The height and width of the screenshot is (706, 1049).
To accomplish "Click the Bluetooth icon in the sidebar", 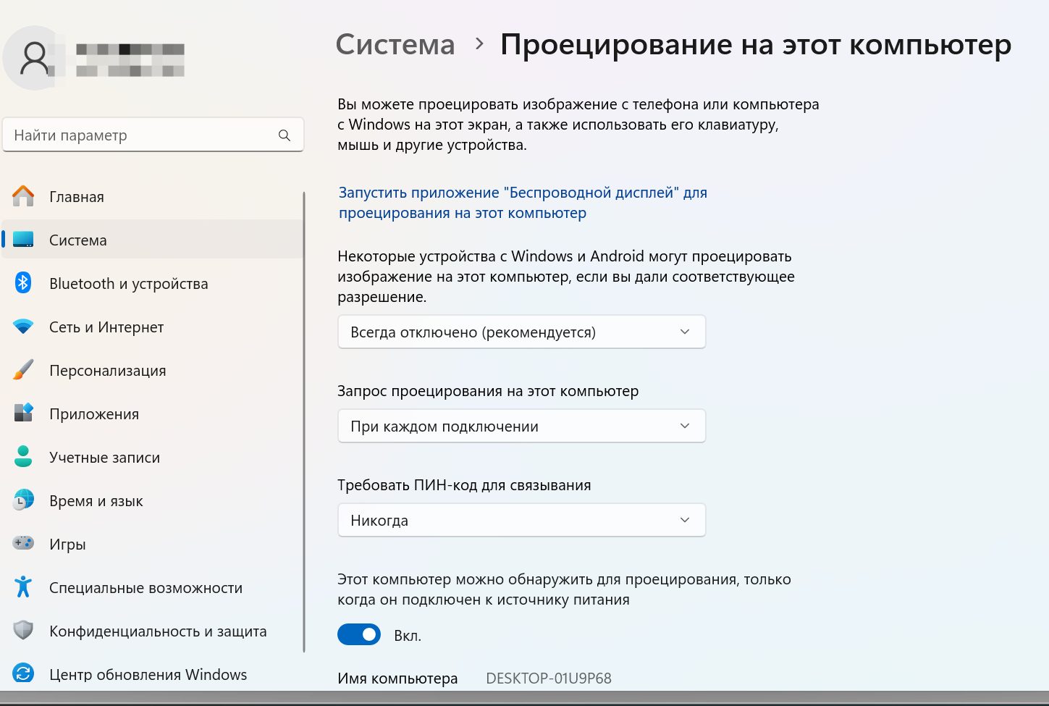I will point(23,283).
